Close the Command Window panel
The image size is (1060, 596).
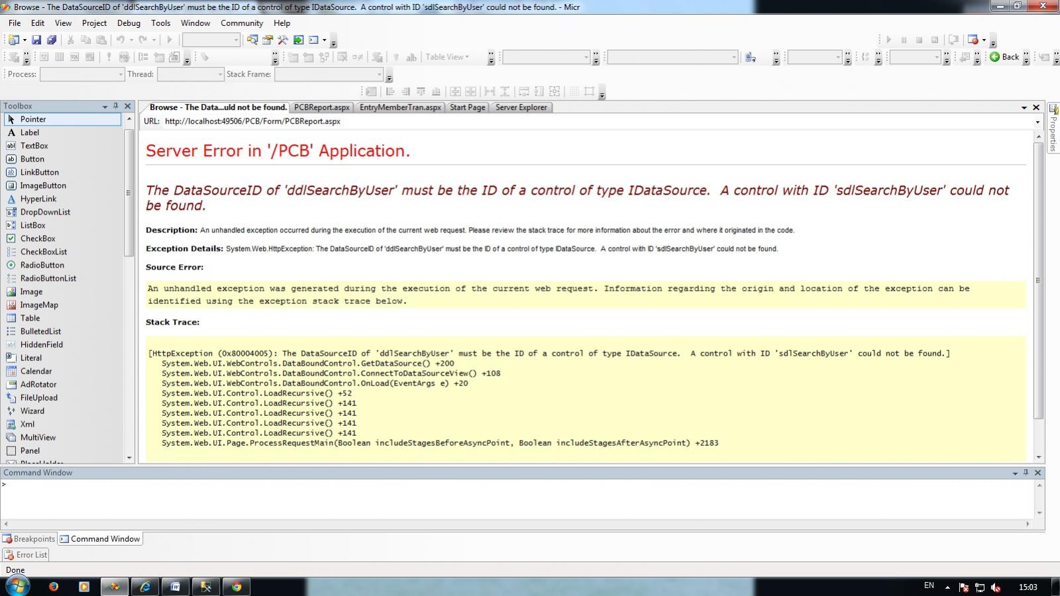(x=1037, y=473)
